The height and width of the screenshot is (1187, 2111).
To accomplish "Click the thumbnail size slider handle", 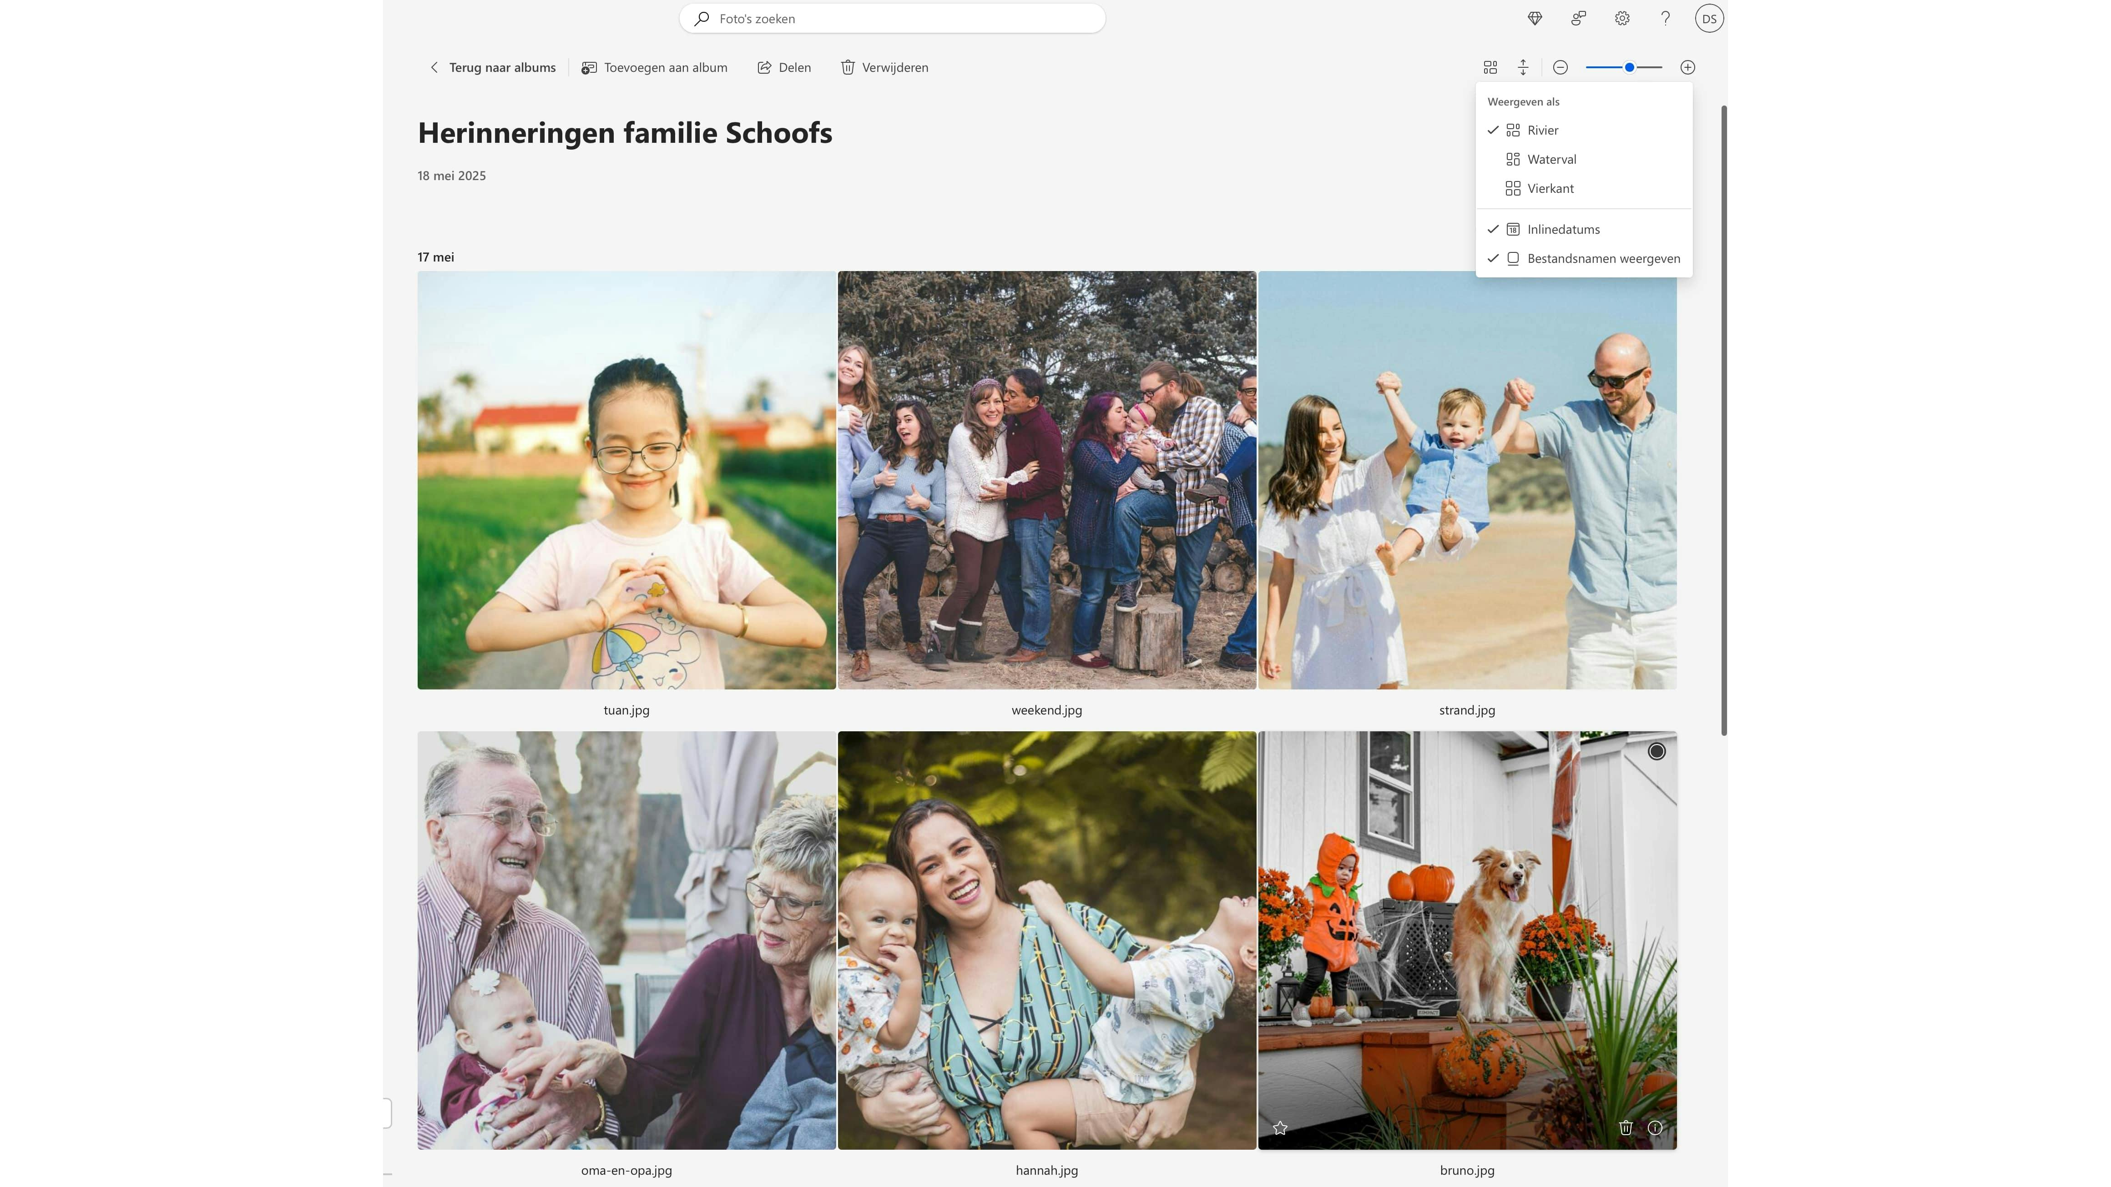I will click(1630, 67).
